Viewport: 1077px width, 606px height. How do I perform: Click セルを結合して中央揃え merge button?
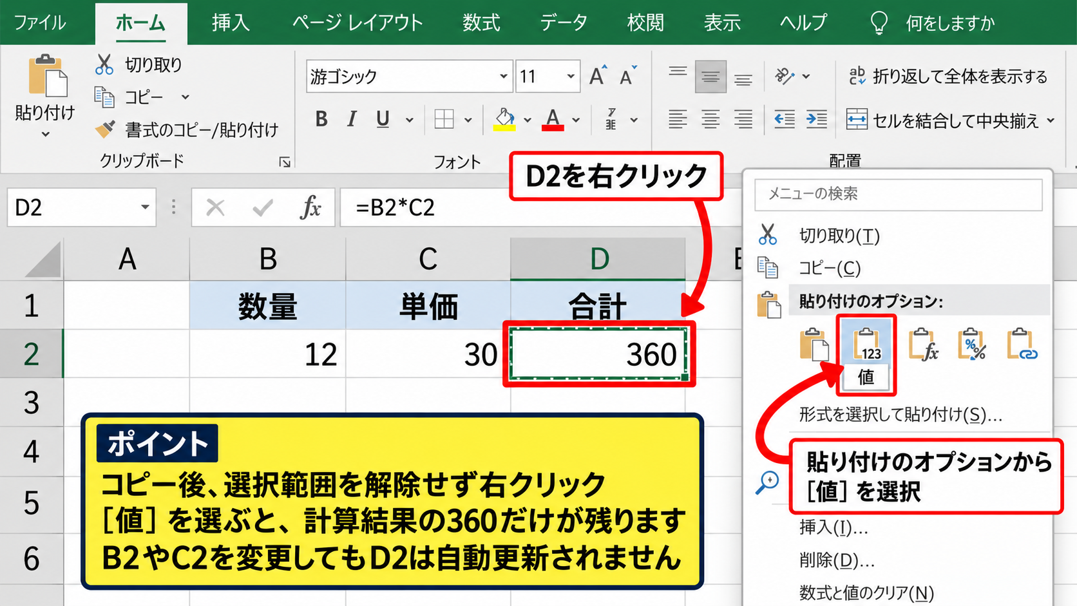coord(942,120)
